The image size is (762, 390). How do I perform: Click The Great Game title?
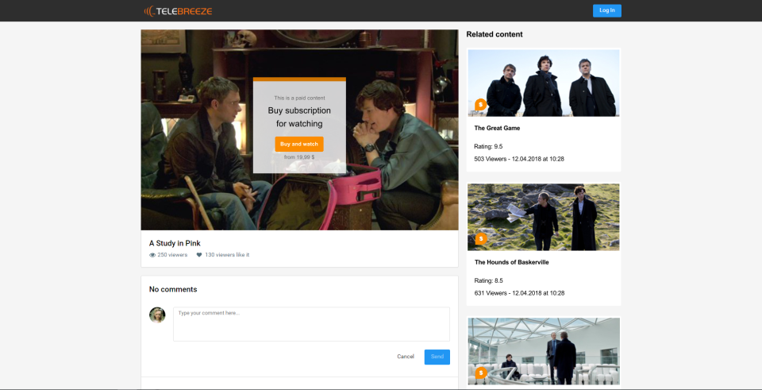497,129
